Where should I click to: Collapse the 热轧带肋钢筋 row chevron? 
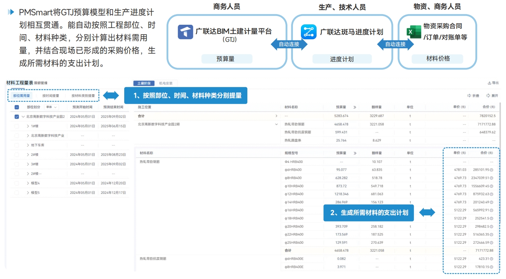click(x=276, y=124)
